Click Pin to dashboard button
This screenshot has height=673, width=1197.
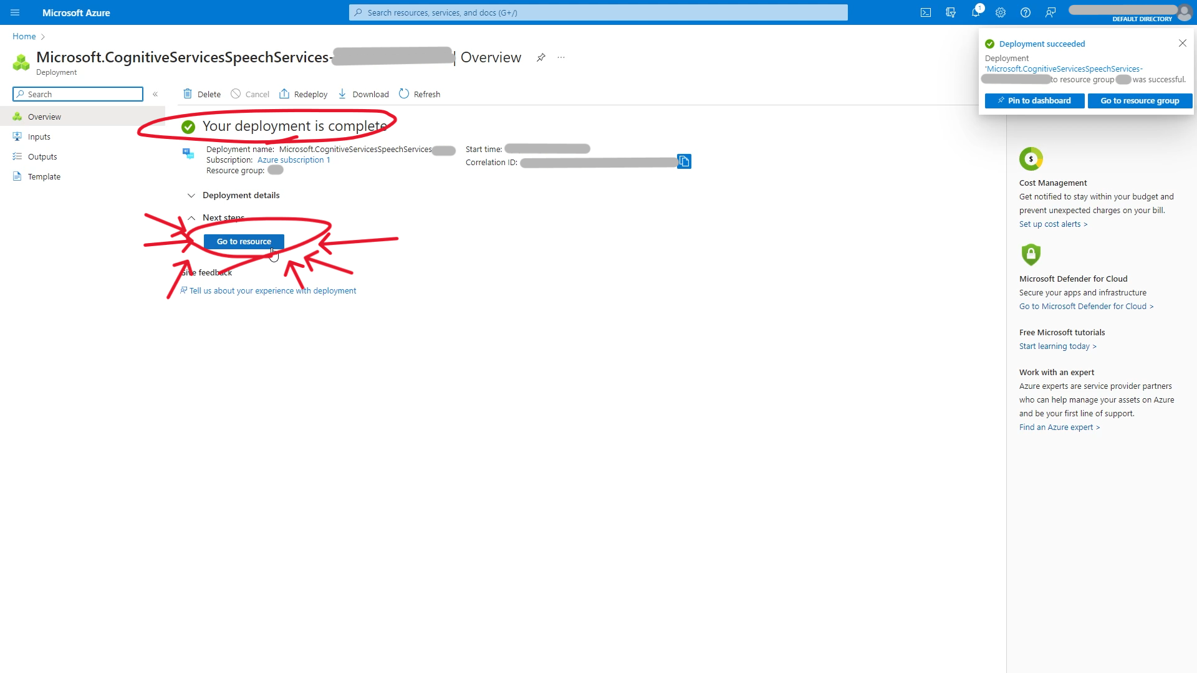pyautogui.click(x=1034, y=101)
